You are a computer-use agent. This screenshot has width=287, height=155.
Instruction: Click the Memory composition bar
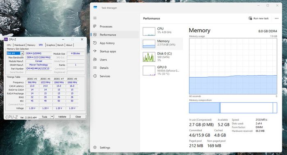(x=233, y=108)
